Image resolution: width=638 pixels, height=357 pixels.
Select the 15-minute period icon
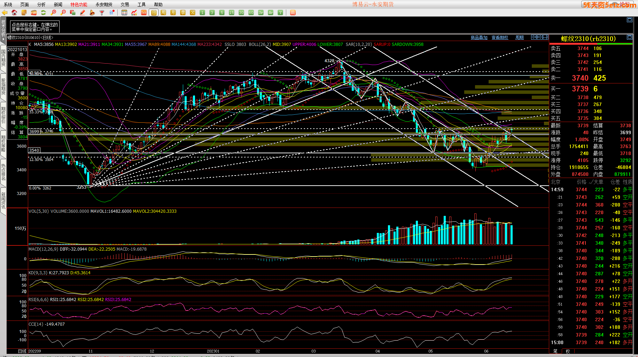232,13
